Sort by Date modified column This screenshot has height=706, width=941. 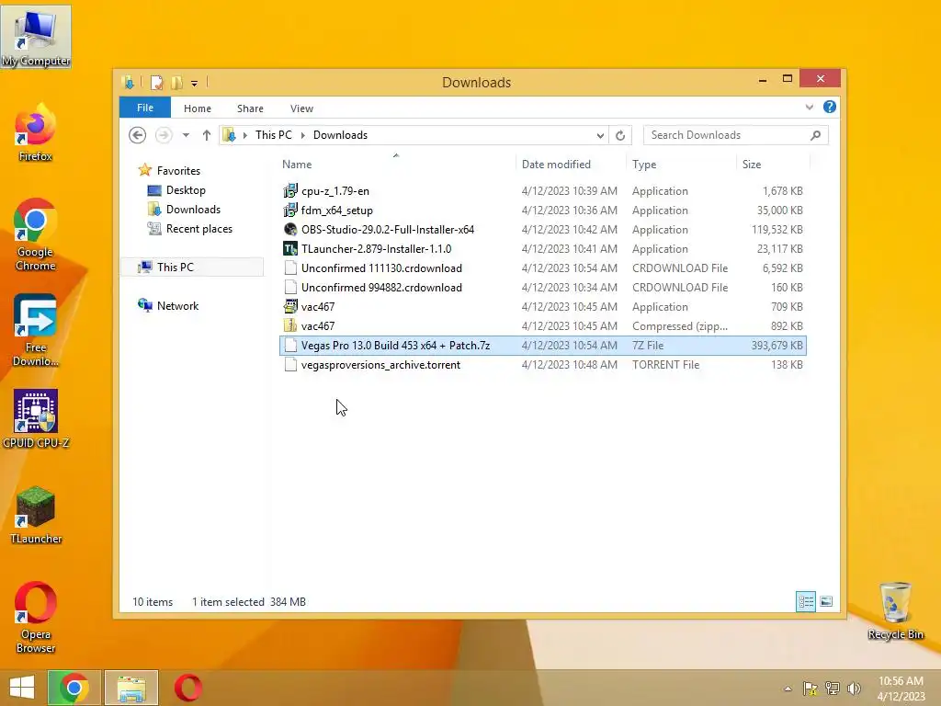pos(556,165)
